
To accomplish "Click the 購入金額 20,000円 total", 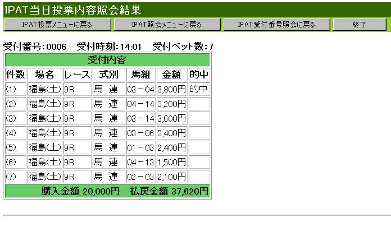I will (81, 191).
